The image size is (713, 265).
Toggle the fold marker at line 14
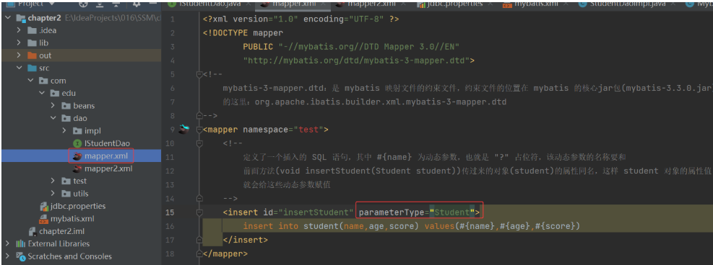pos(199,199)
